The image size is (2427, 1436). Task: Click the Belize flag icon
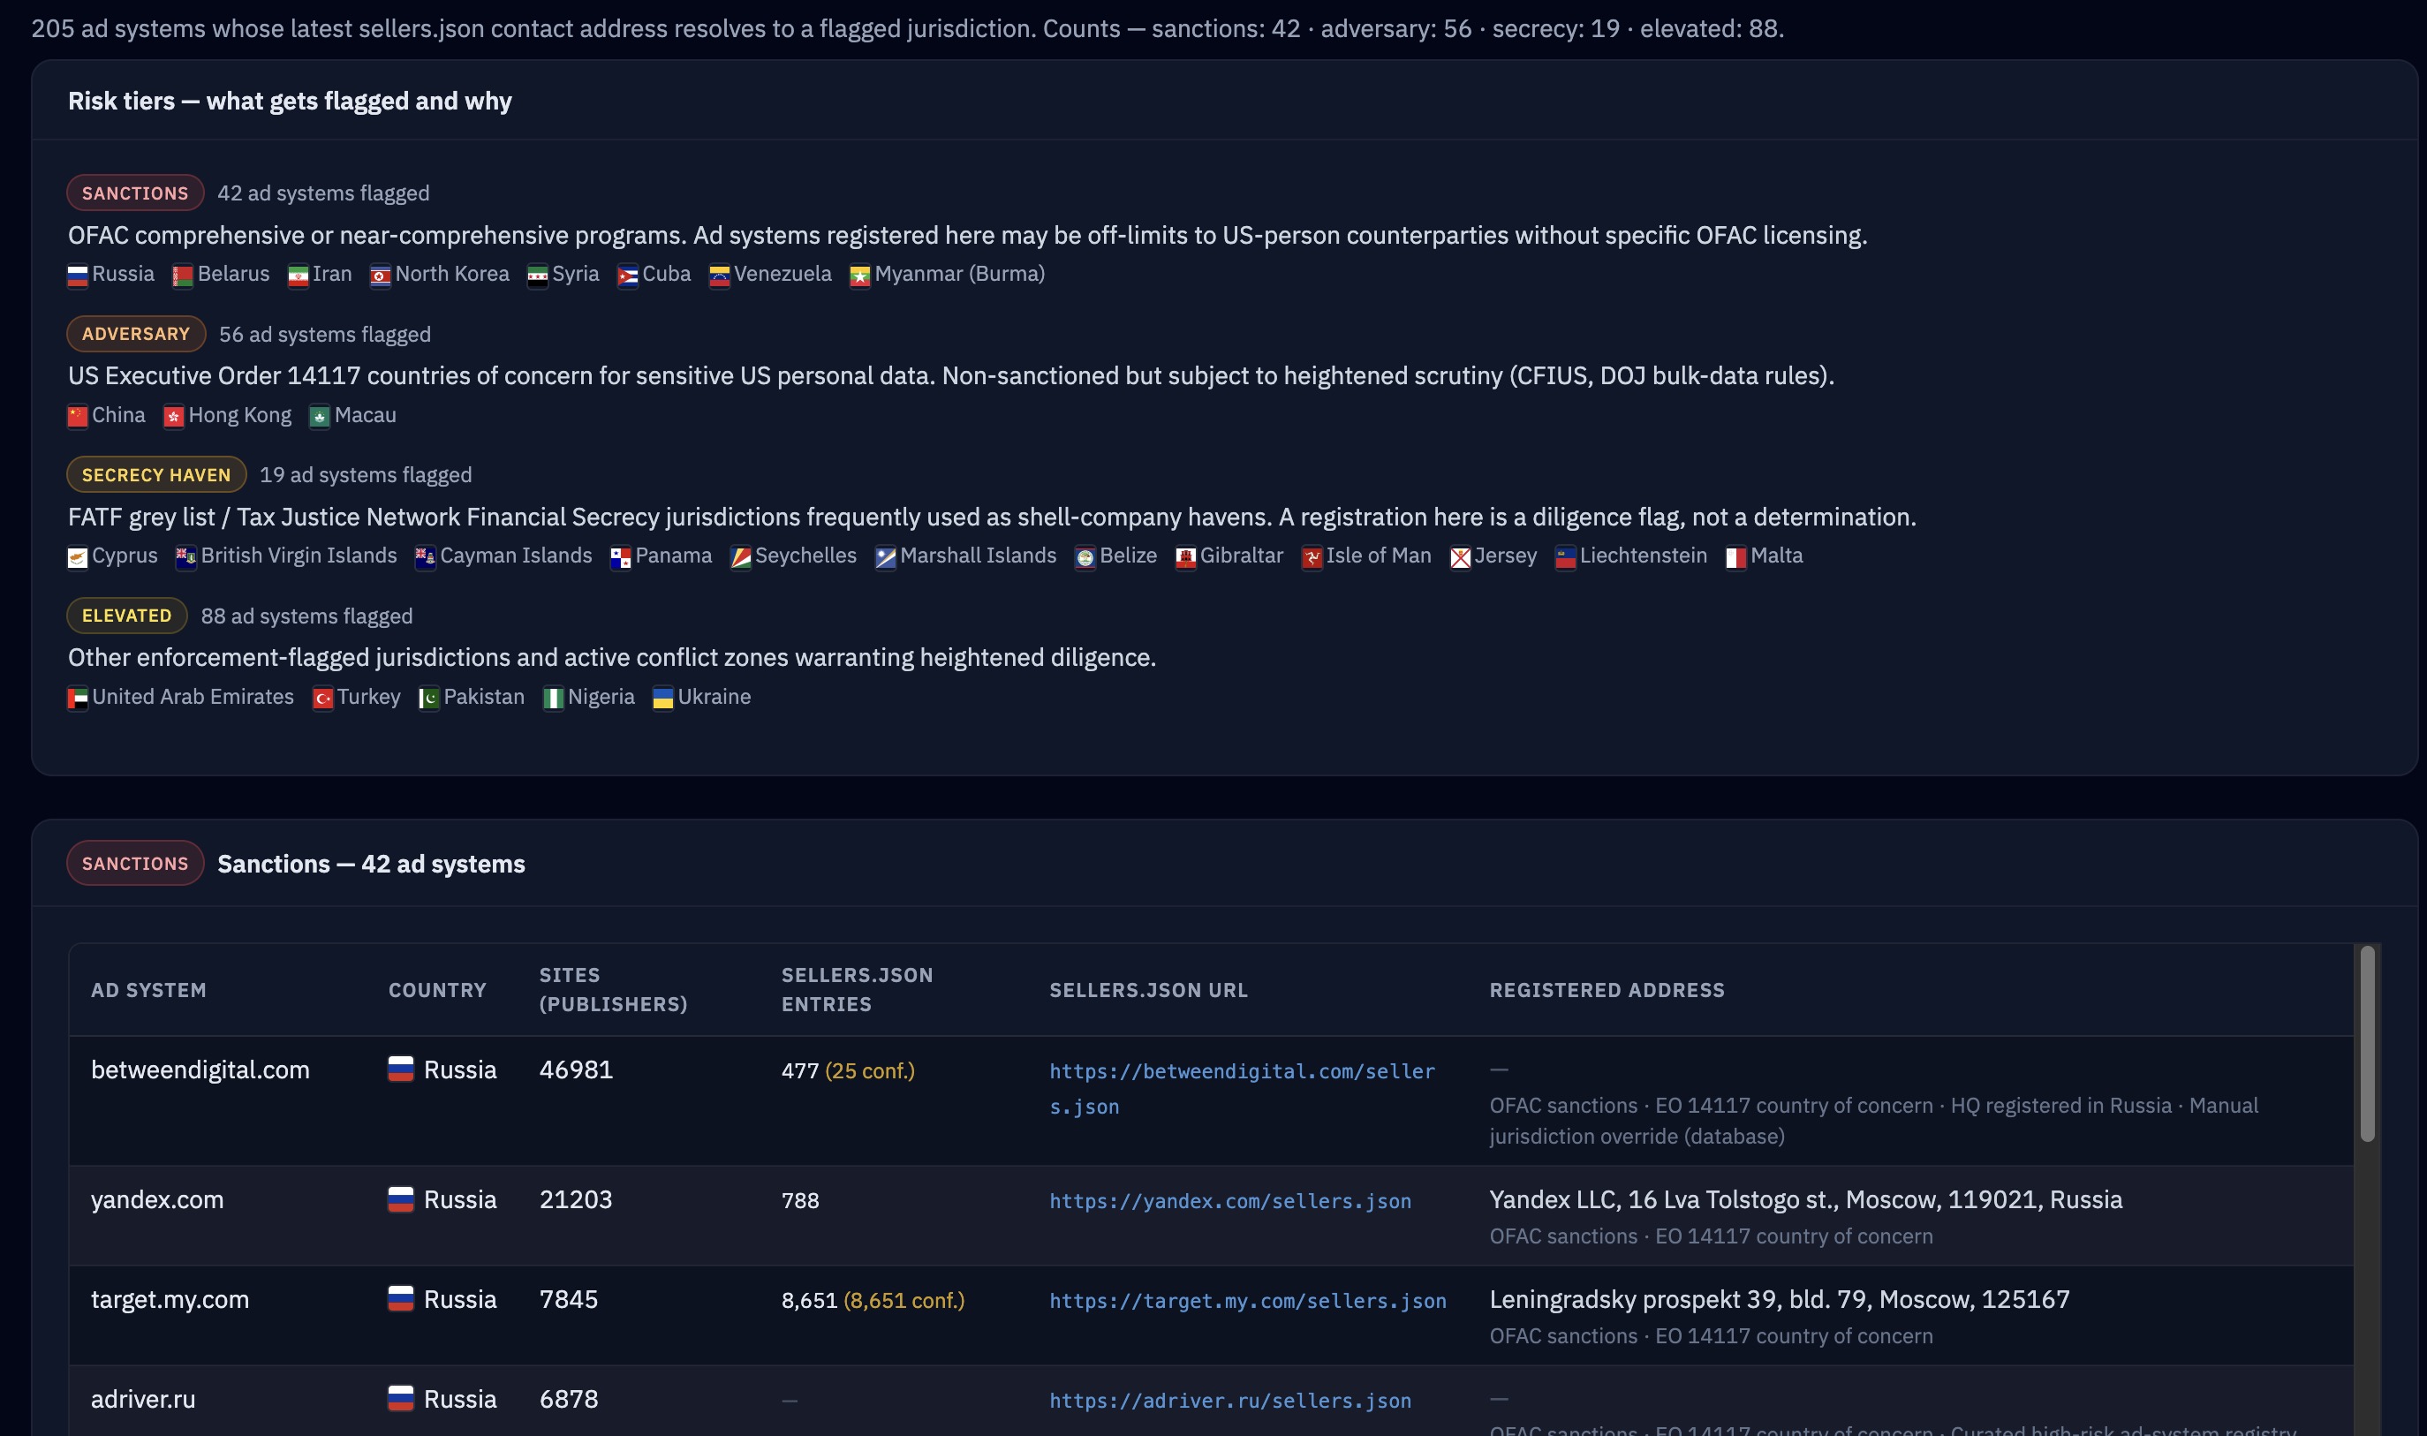pos(1085,557)
